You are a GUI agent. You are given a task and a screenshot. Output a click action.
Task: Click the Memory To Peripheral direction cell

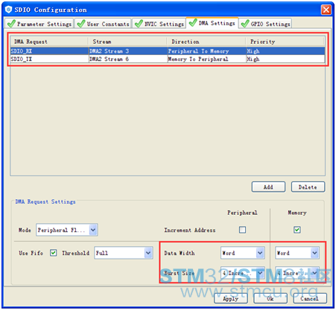pyautogui.click(x=207, y=59)
